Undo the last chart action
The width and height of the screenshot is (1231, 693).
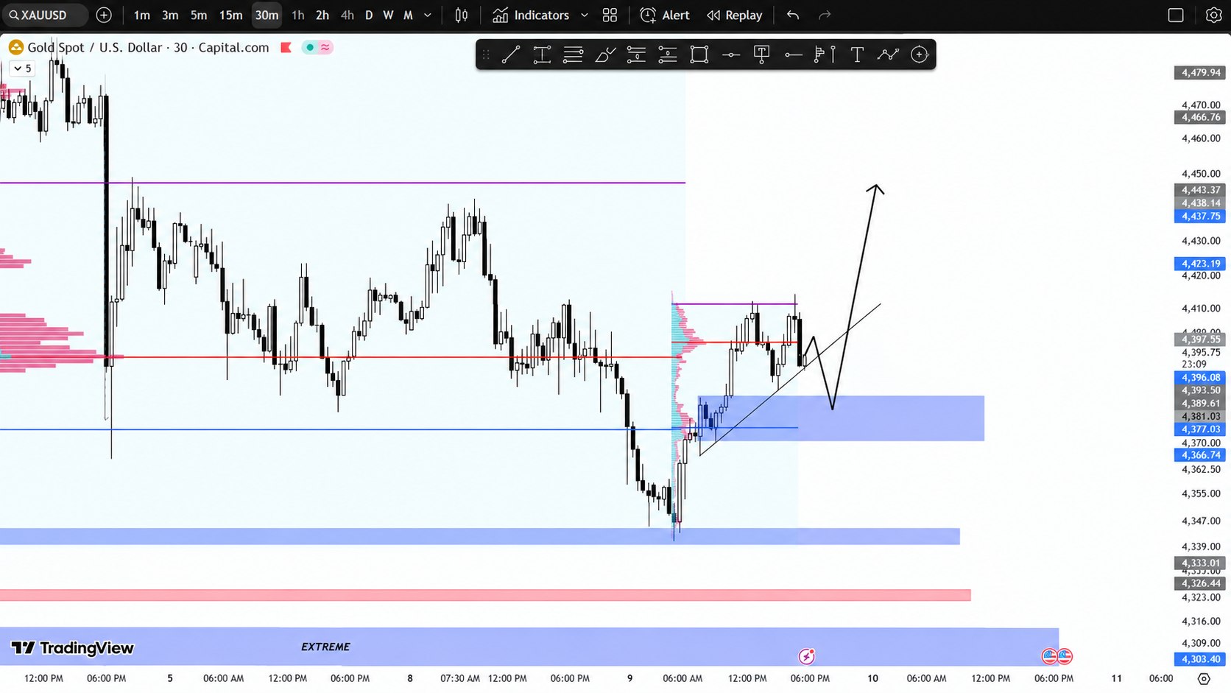(793, 15)
